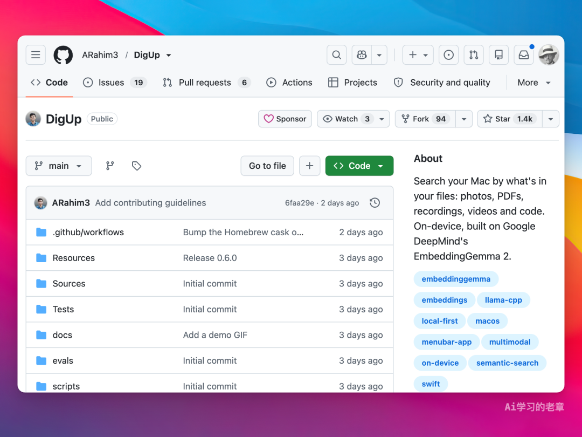Viewport: 582px width, 437px height.
Task: Sponsor the repository with heart button
Action: [x=285, y=119]
